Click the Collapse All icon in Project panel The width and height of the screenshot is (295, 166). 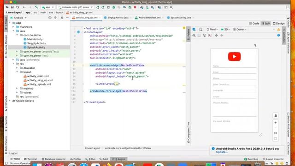point(55,18)
